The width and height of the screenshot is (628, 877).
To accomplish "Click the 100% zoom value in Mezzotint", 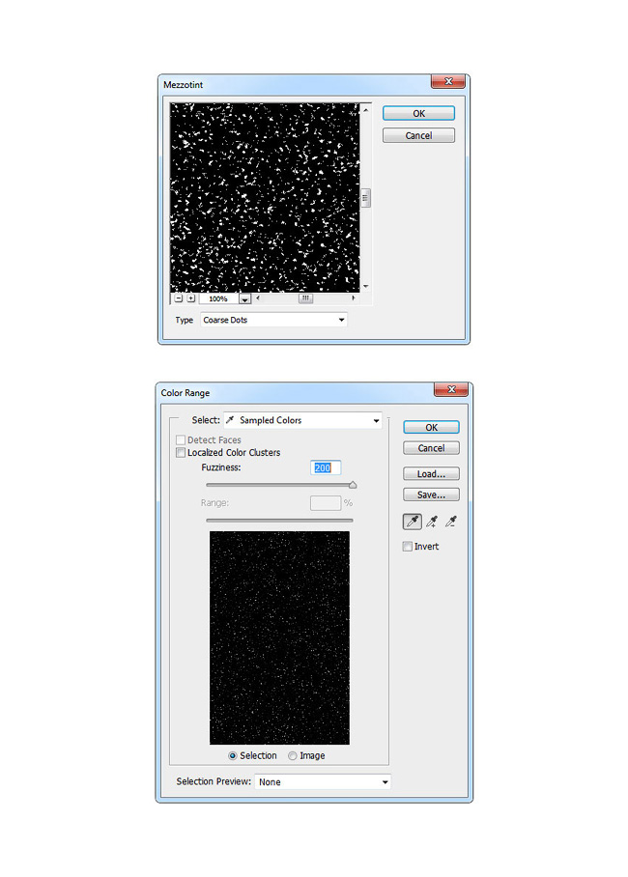I will click(217, 298).
